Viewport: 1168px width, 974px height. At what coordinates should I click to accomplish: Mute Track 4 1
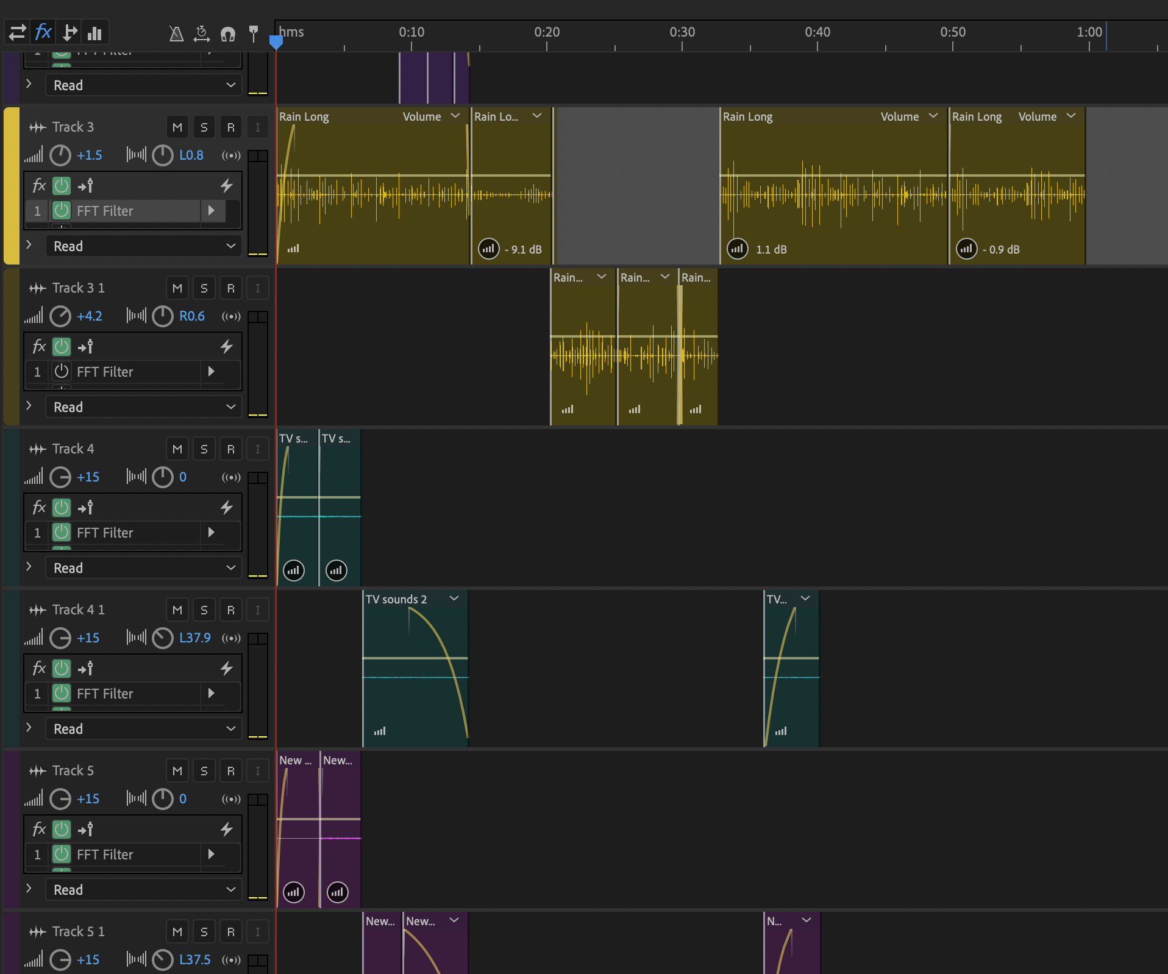click(x=177, y=610)
